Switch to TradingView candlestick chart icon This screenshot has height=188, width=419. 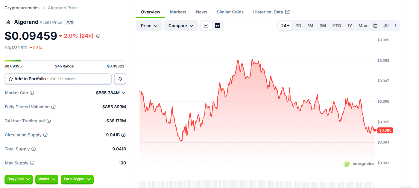[217, 26]
